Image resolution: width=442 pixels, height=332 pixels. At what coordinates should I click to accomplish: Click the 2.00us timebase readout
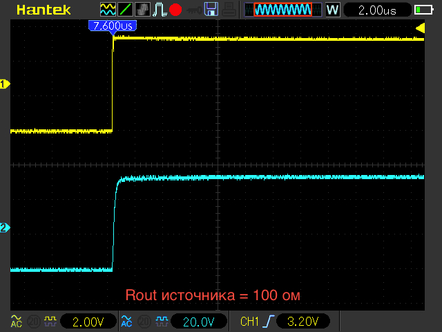pos(377,10)
